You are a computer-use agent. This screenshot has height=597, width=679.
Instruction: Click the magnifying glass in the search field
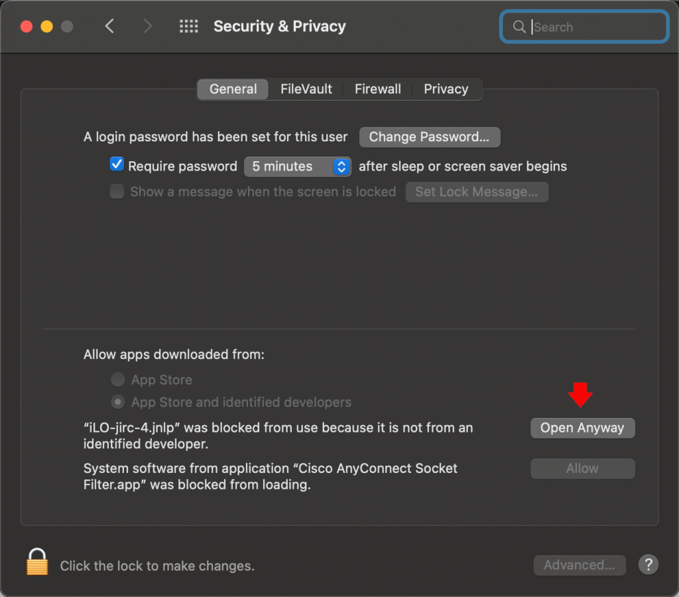point(520,27)
